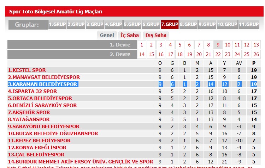Open week 13 fixtures

click(x=256, y=45)
